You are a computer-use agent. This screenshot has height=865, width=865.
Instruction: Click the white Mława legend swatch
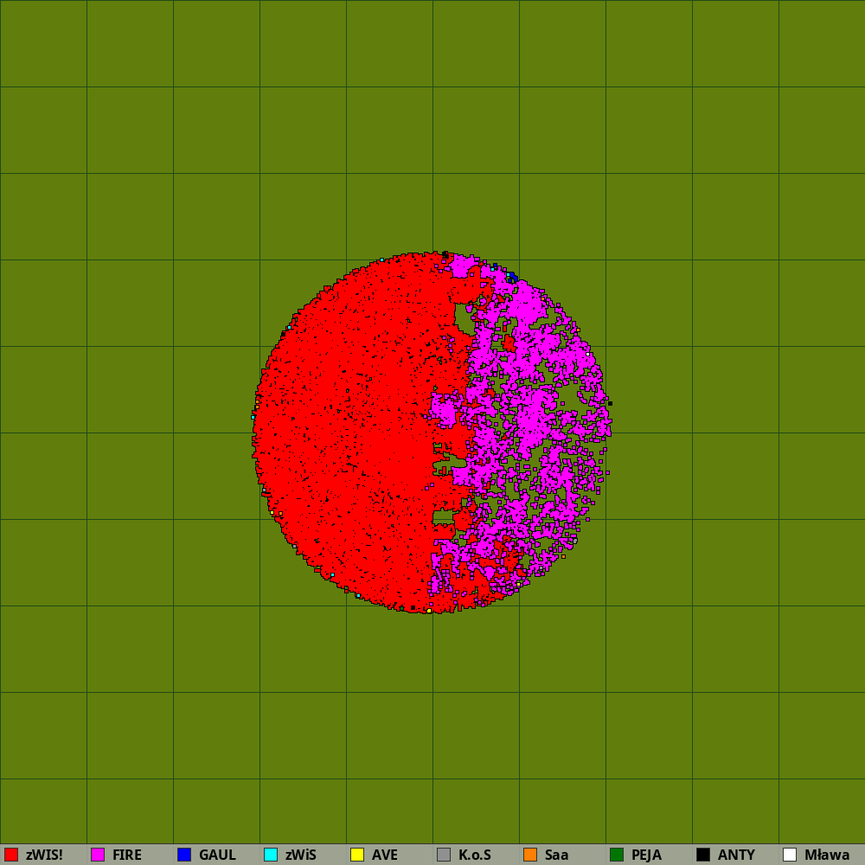tap(790, 855)
